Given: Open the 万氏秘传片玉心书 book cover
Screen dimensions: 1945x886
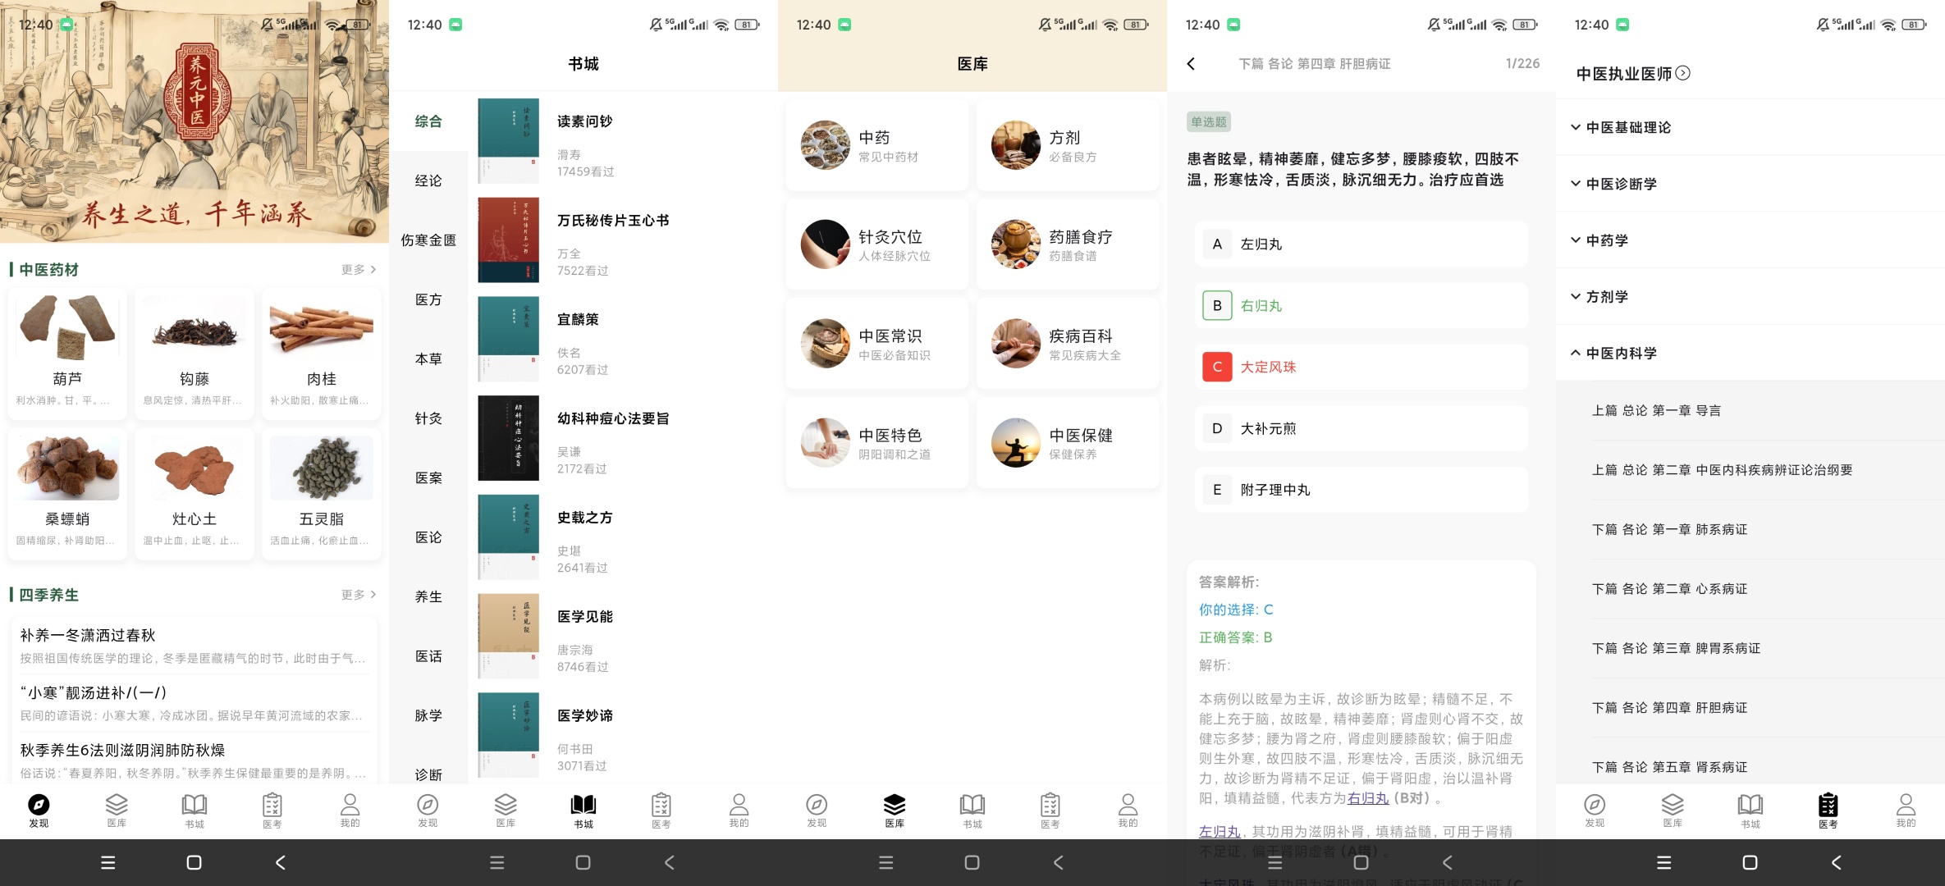Looking at the screenshot, I should [509, 240].
